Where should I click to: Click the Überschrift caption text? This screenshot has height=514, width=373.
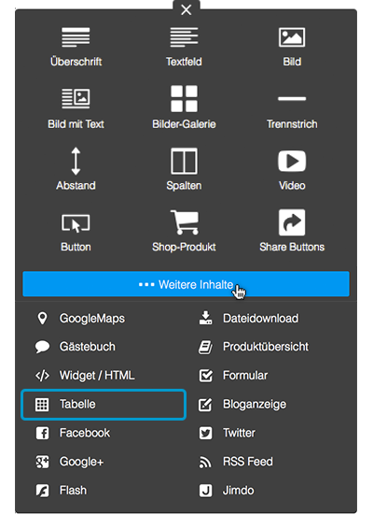pos(76,62)
